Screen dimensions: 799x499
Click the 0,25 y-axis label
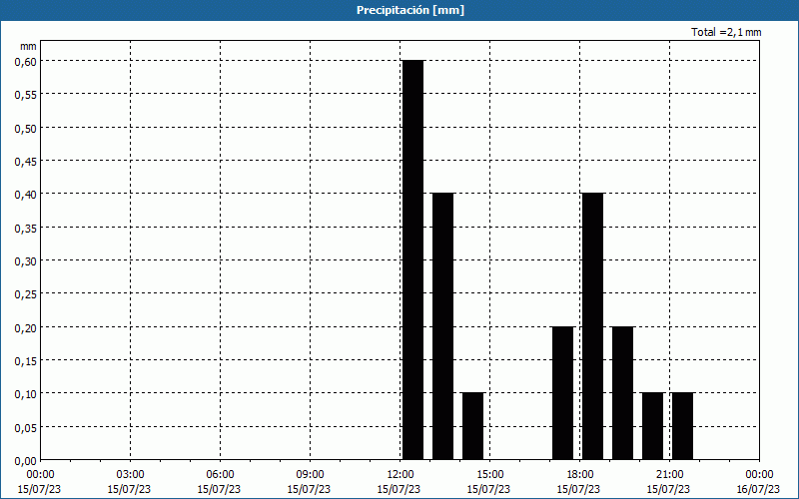26,294
